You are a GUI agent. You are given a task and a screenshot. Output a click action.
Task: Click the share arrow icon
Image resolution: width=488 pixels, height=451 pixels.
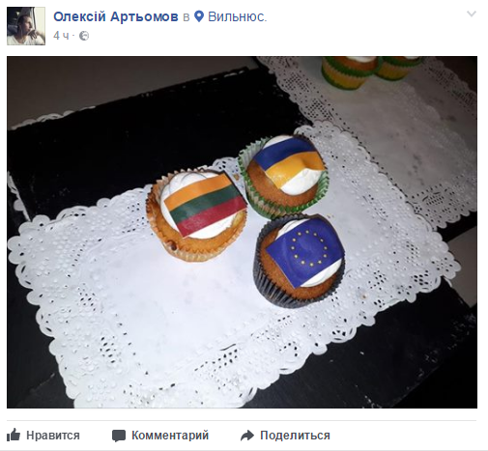click(x=247, y=436)
